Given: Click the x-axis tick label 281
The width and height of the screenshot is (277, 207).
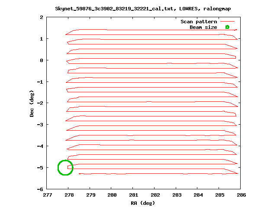Looking at the screenshot, I should [x=134, y=195].
